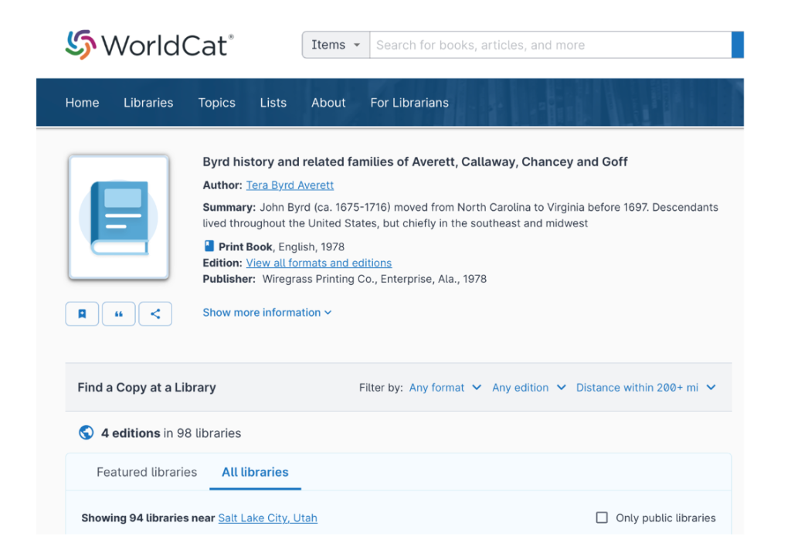Switch to Featured libraries tab
Image resolution: width=791 pixels, height=560 pixels.
[x=147, y=472]
